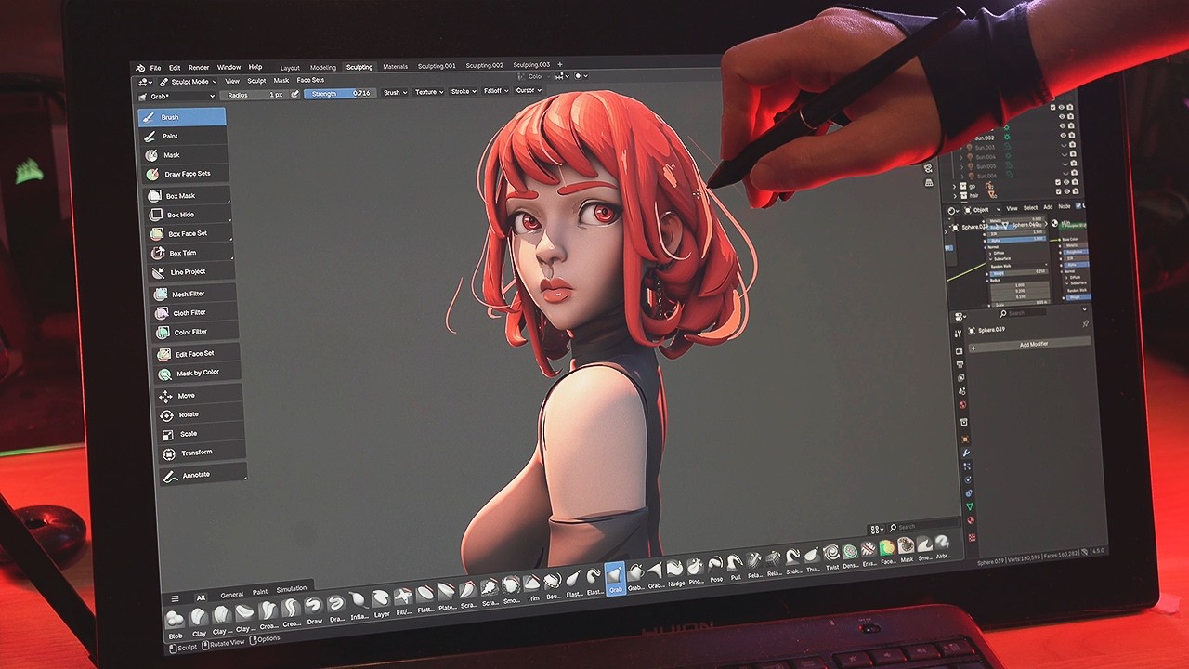Open the Grab brush selector dropdown

click(177, 95)
